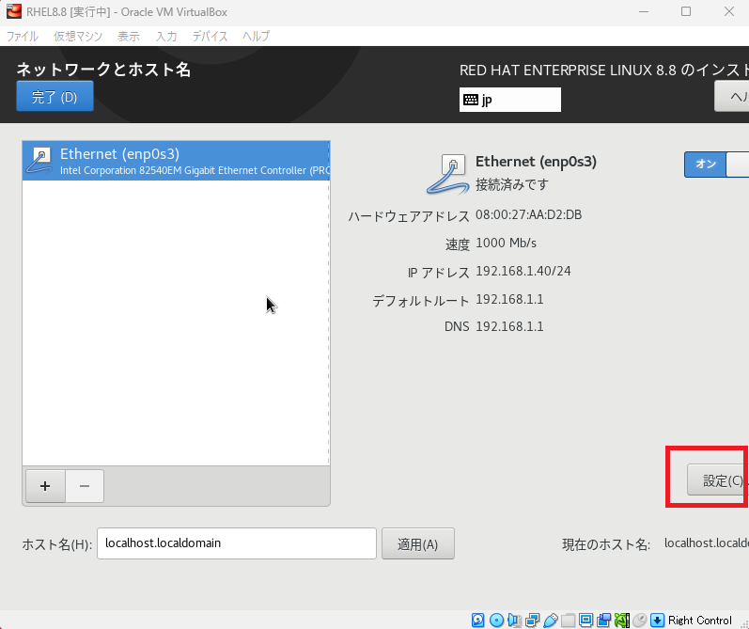The image size is (749, 629).
Task: Click the speed value 1000 Mb/s
Action: click(x=506, y=244)
